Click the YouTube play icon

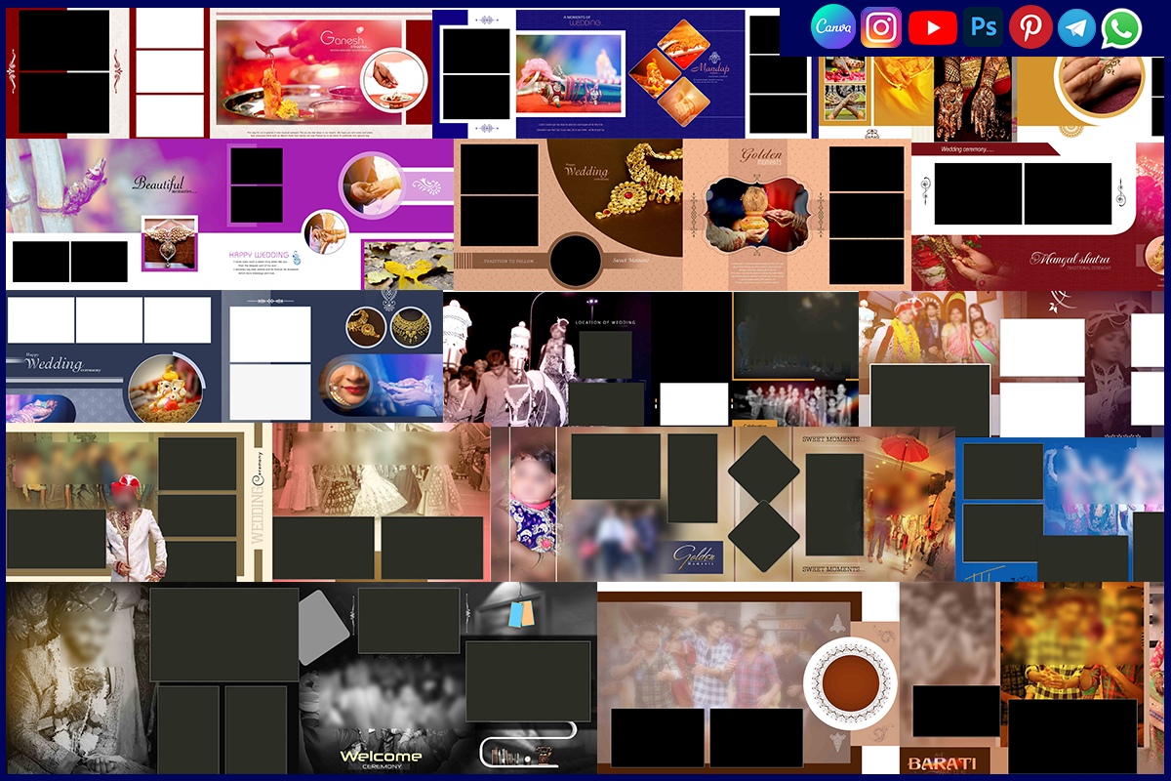(x=932, y=27)
